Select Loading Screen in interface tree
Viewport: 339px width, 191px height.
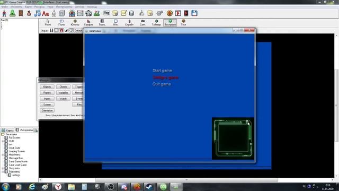(16, 151)
